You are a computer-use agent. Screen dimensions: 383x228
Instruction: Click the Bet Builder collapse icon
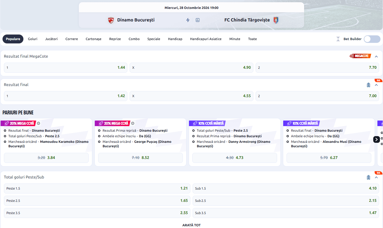[338, 39]
